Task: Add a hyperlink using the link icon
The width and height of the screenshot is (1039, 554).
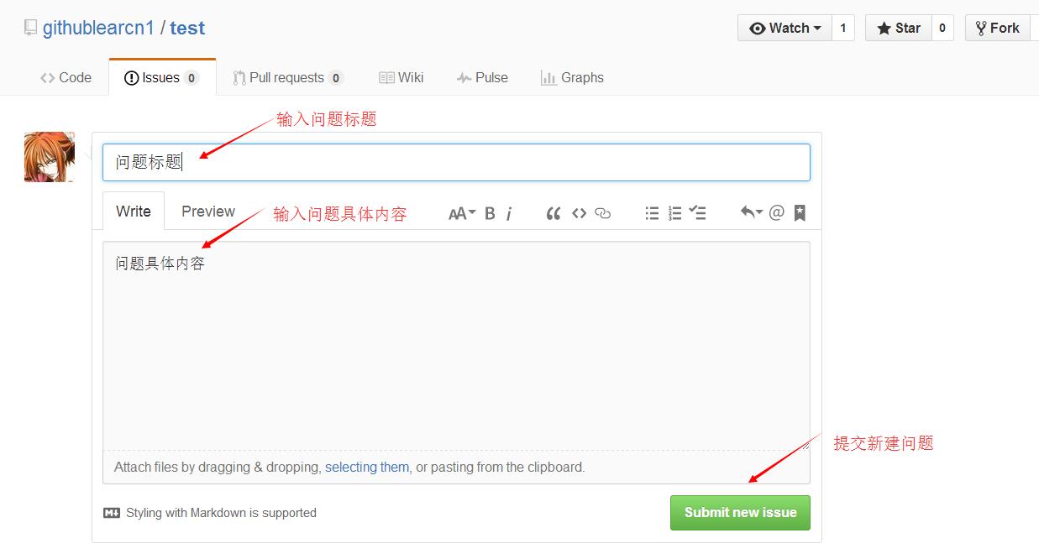Action: tap(602, 213)
